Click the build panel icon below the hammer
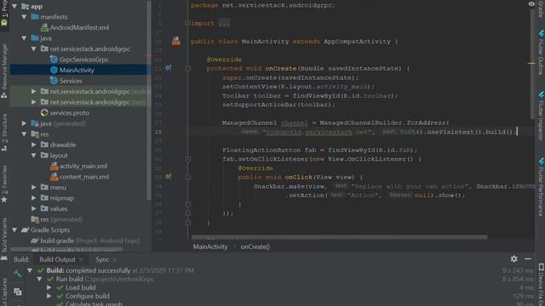Screen dimensions: 545x306 pos(18,292)
